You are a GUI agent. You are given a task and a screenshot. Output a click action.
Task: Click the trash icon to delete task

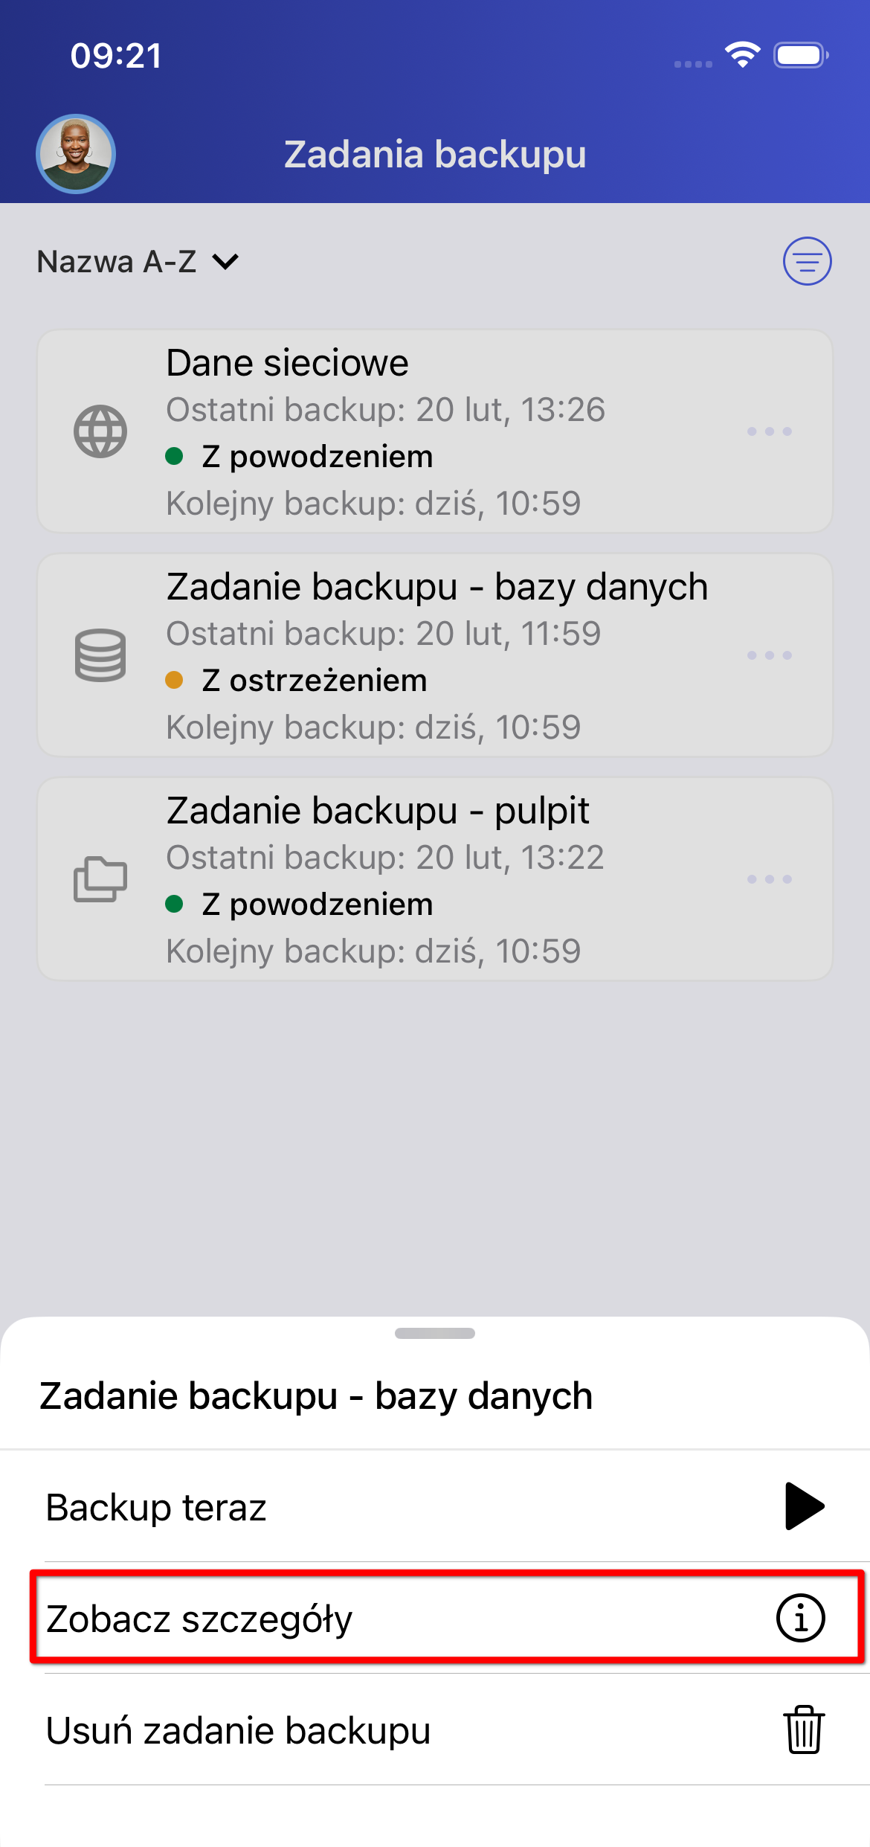(804, 1729)
